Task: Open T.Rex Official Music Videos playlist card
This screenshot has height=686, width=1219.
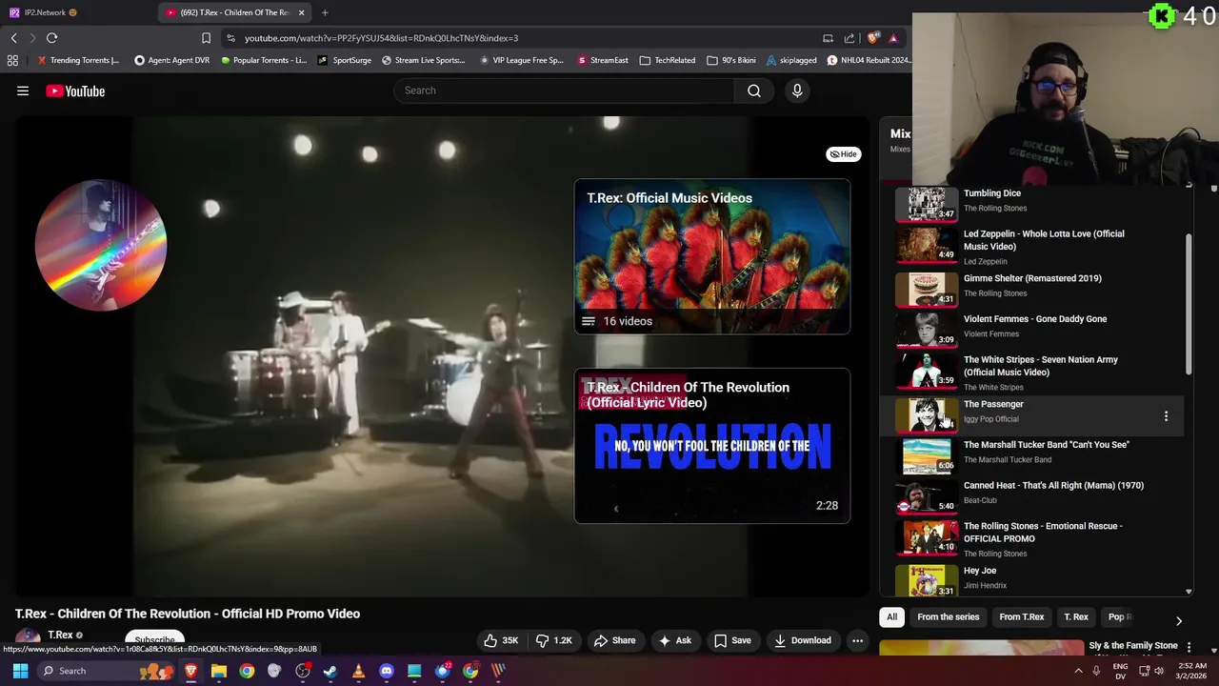Action: [712, 256]
